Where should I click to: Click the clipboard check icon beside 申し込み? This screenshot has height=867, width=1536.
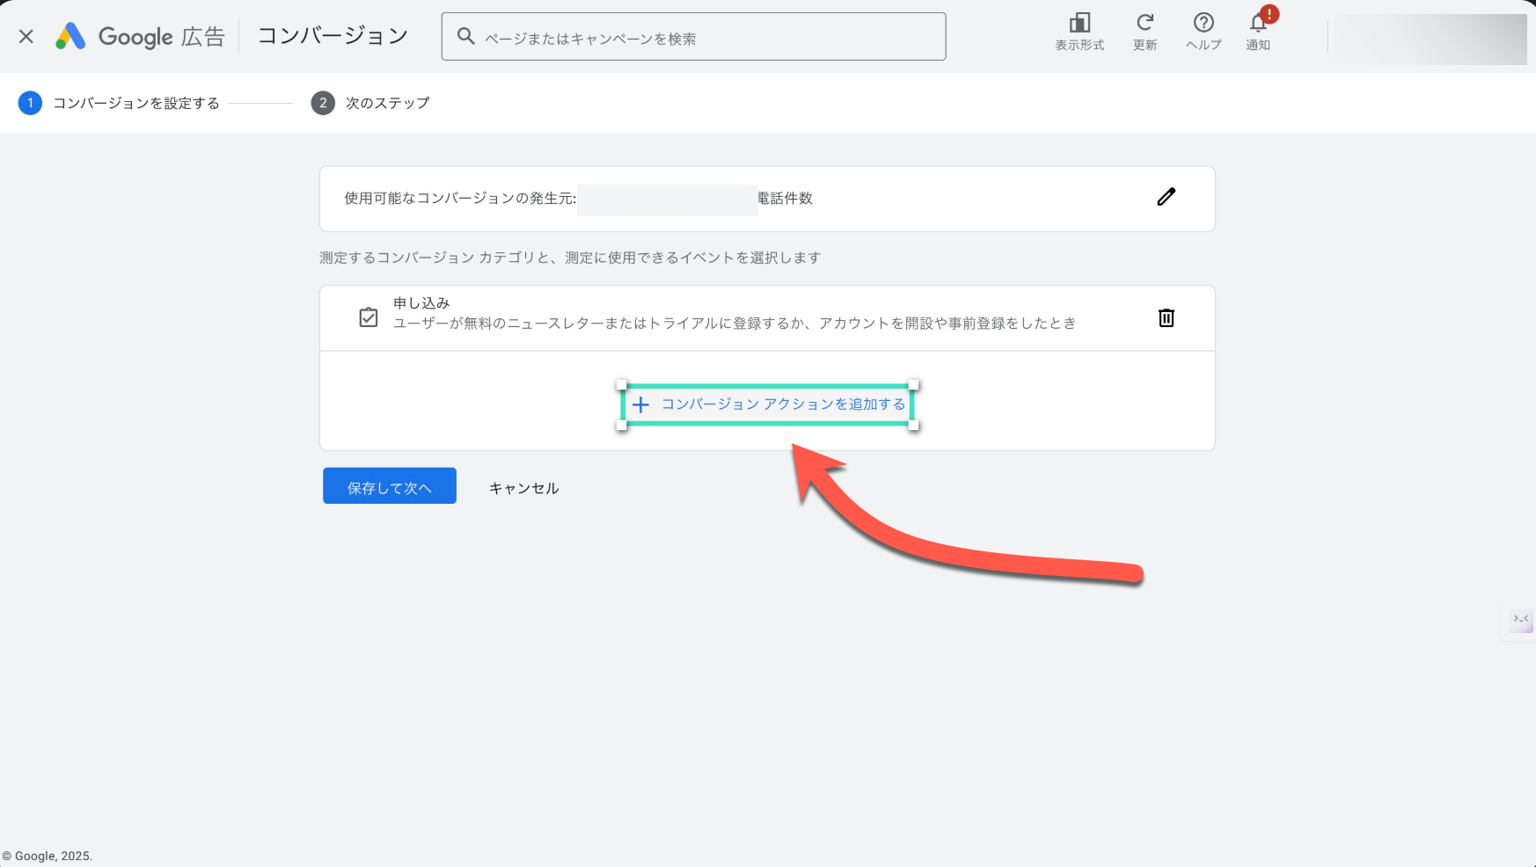point(369,317)
